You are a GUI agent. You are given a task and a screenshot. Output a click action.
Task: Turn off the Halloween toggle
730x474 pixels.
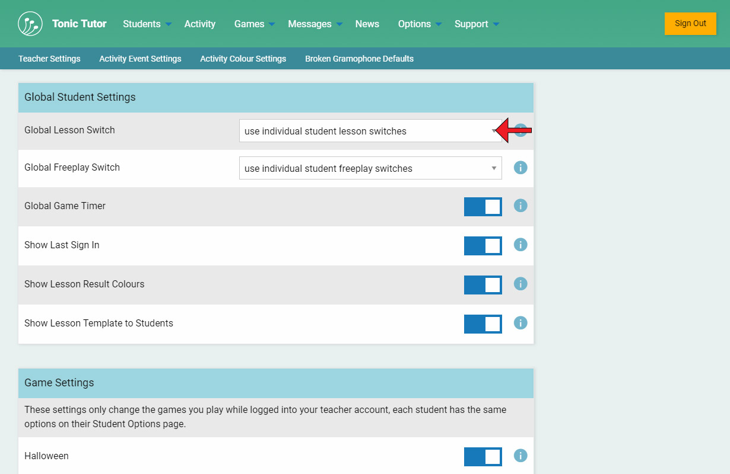(x=483, y=457)
